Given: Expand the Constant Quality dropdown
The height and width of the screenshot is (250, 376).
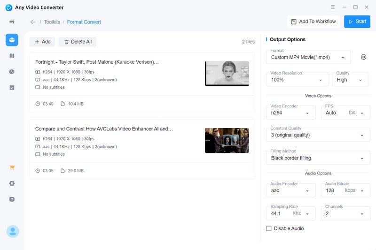Looking at the screenshot, I should tap(318, 135).
